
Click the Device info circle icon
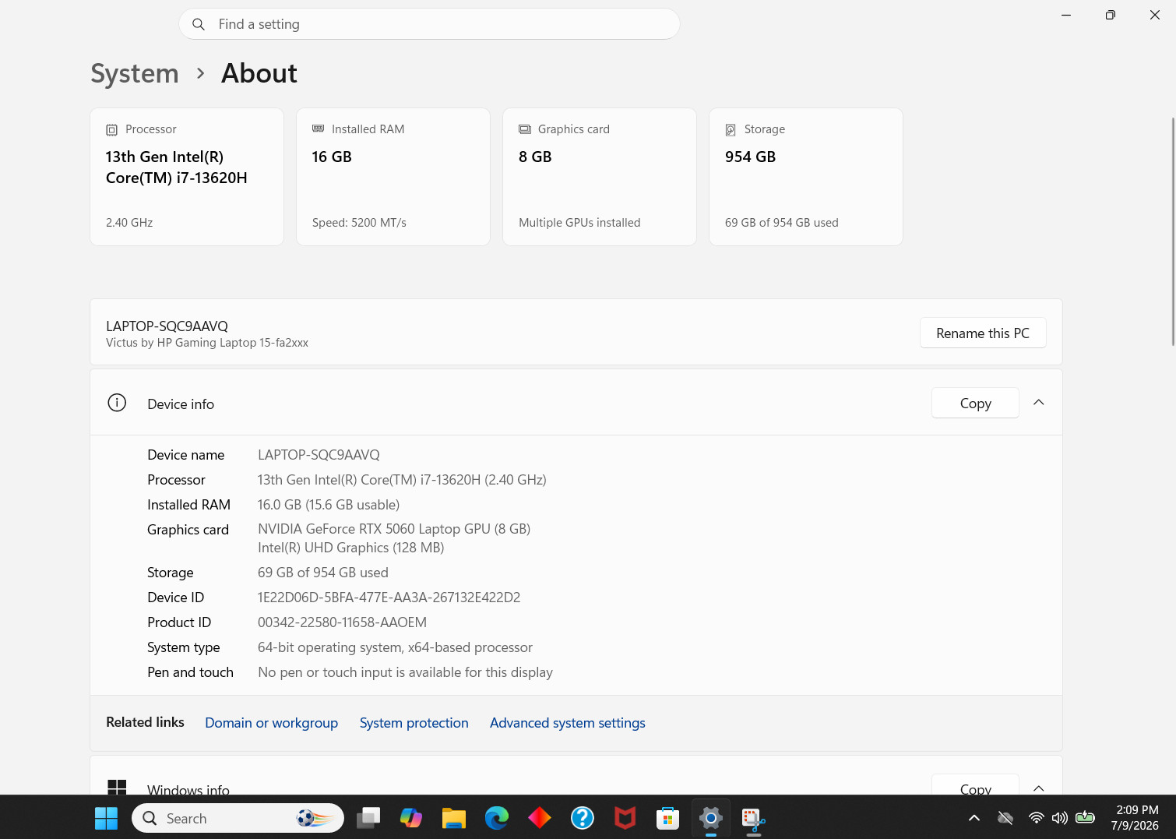tap(117, 403)
